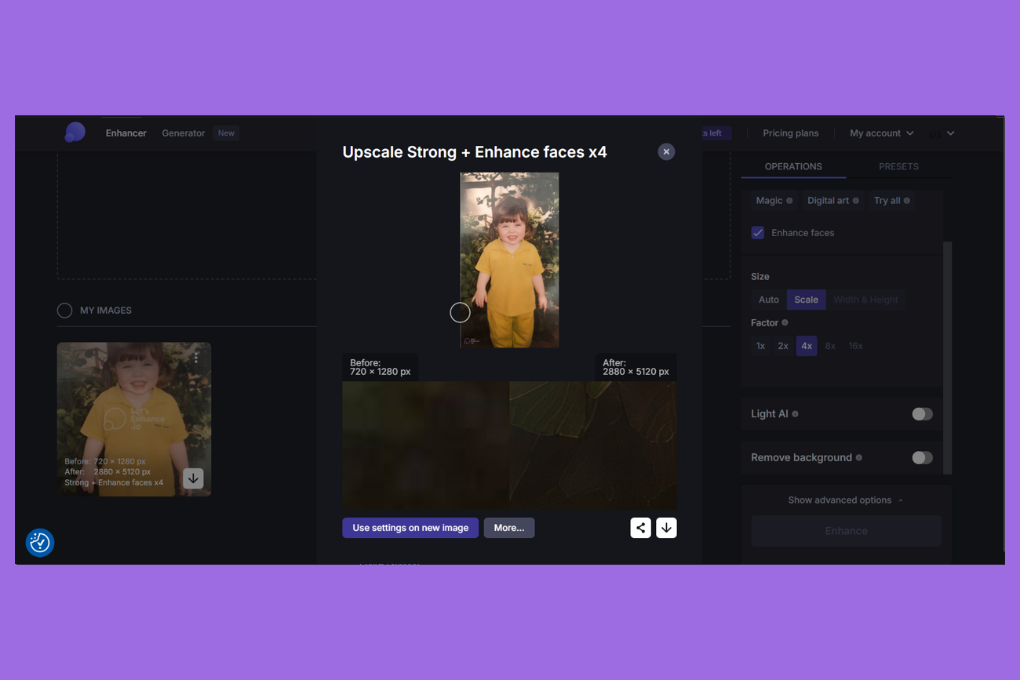The height and width of the screenshot is (680, 1020).
Task: Click the More... button
Action: coord(509,528)
